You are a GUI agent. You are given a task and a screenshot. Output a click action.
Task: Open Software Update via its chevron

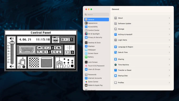pos(169,23)
